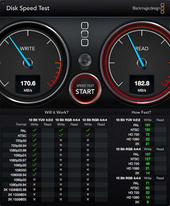This screenshot has width=170, height=206.
Task: Click the READ gauge label
Action: (142, 49)
